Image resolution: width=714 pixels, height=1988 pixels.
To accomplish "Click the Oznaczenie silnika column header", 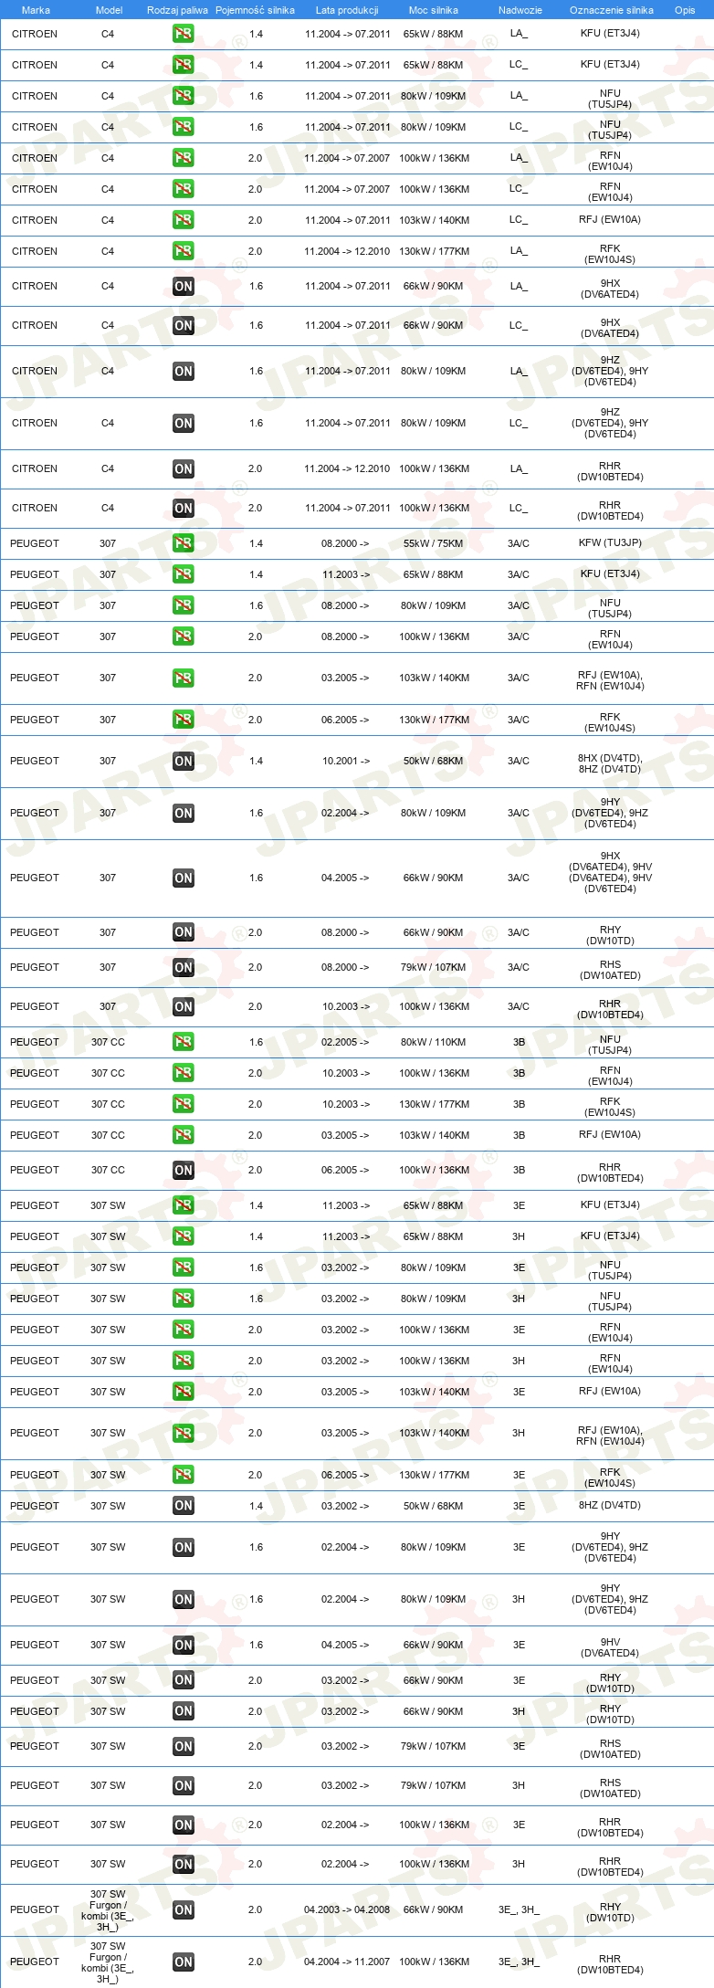I will (611, 10).
